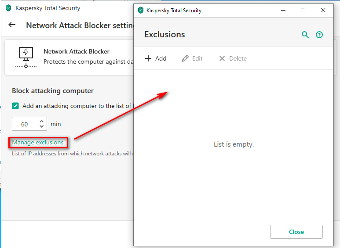This screenshot has height=248, width=340.
Task: Maximize the Exclusions window
Action: point(303,10)
